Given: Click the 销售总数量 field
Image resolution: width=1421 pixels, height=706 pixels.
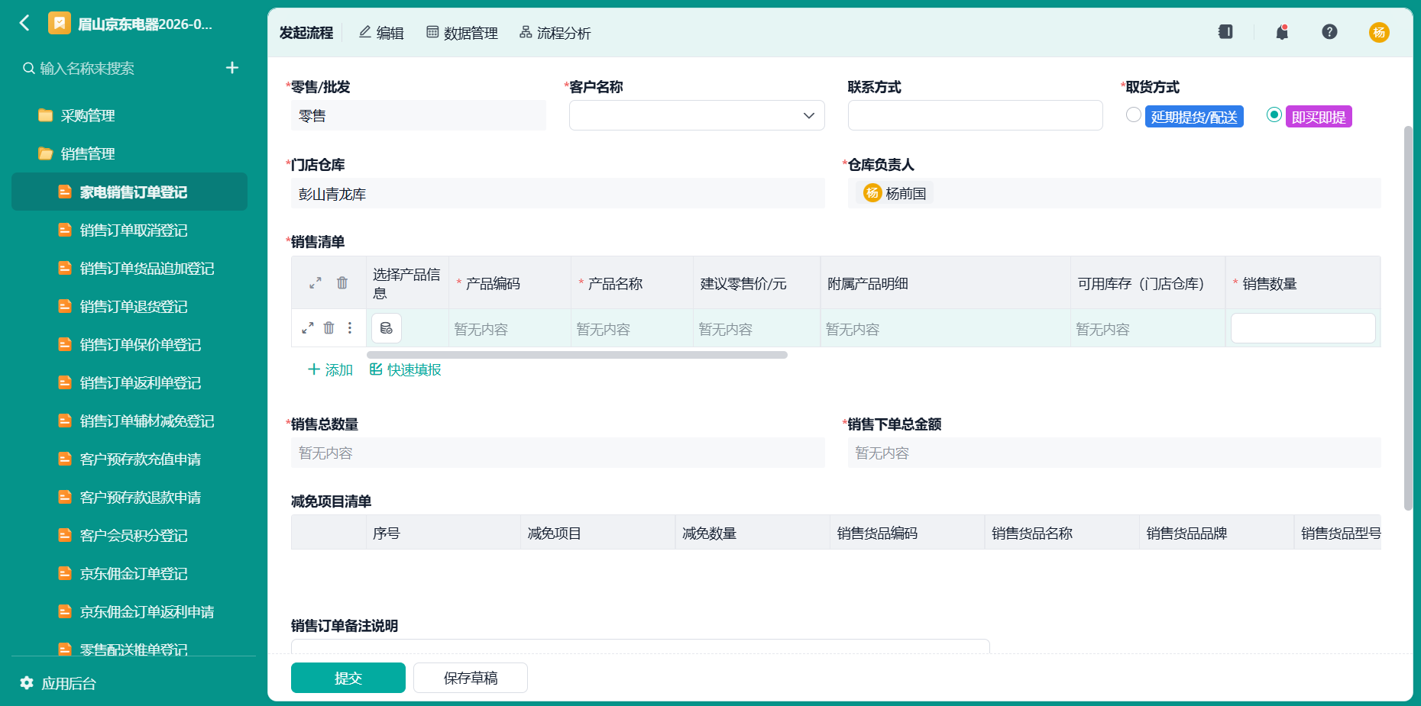Looking at the screenshot, I should [558, 453].
